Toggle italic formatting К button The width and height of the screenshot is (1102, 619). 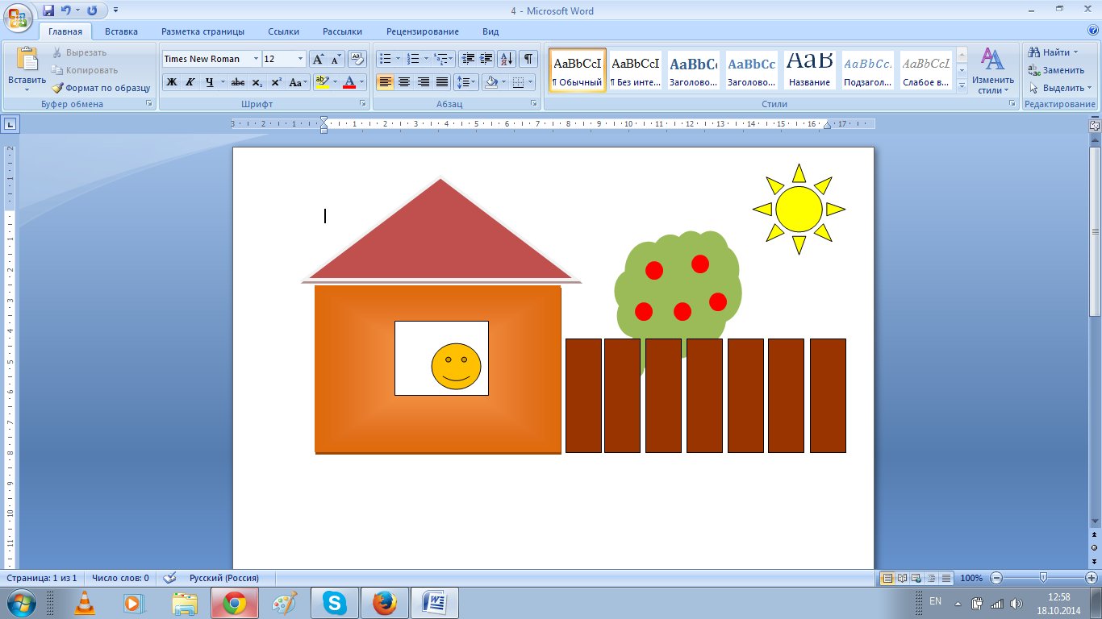[x=190, y=82]
